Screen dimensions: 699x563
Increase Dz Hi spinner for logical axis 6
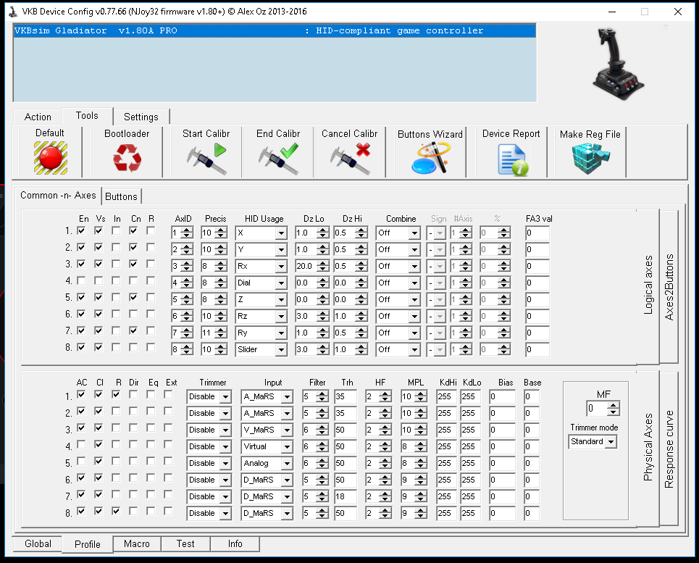[x=361, y=313]
